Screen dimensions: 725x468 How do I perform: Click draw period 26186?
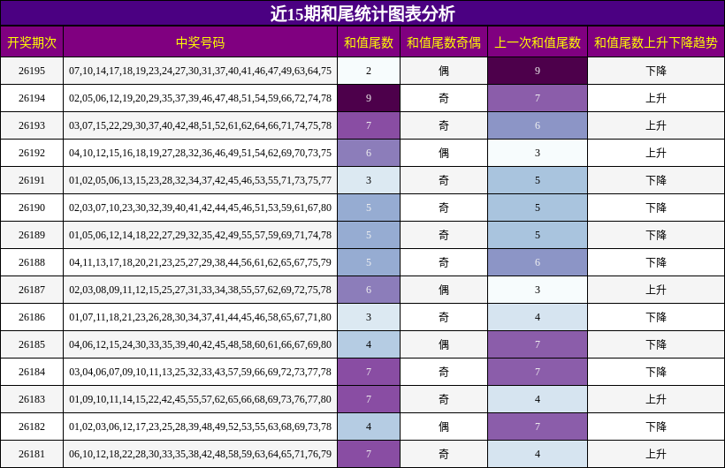pos(32,317)
